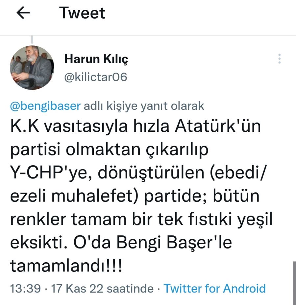The height and width of the screenshot is (305, 296).
Task: Select the 17 Kas 22 date text
Action: [77, 288]
